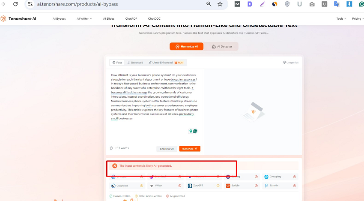Click the HOT badge next to Ultra-Enhanced
Viewport: 364px width, 201px height.
[179, 63]
